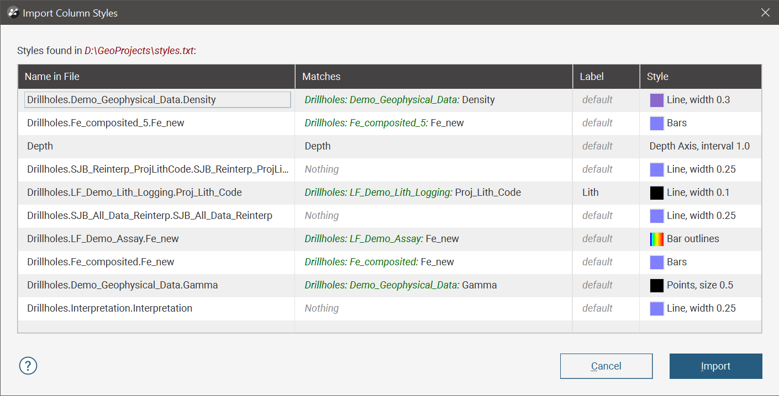Click the Style column header
779x396 pixels.
pos(700,77)
